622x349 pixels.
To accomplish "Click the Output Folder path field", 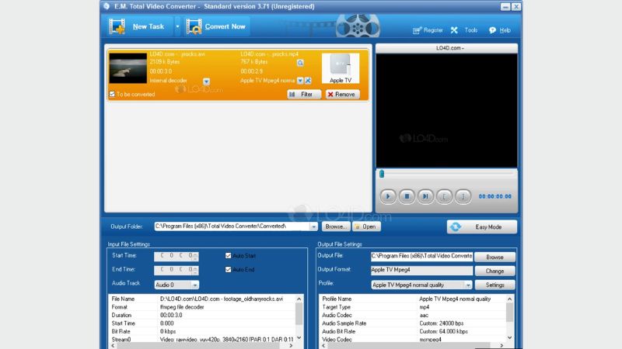I will [232, 226].
